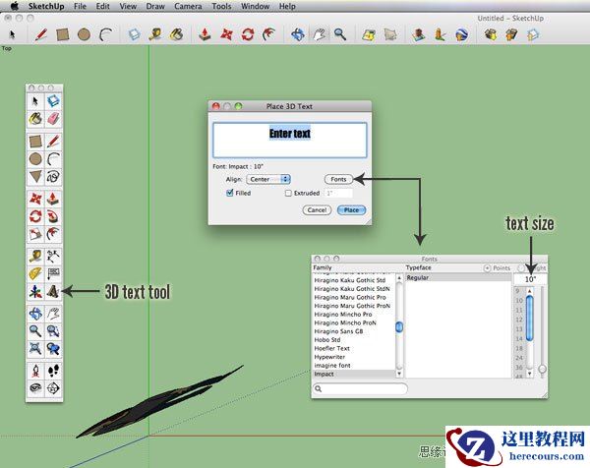Click the size list's up scroll arrow

click(x=530, y=291)
